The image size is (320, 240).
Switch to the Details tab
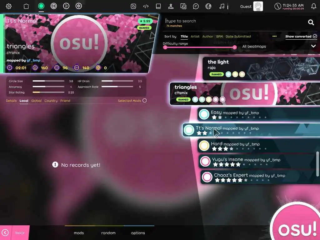point(11,101)
